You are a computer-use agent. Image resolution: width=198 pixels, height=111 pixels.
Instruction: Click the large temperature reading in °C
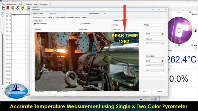tap(182, 60)
